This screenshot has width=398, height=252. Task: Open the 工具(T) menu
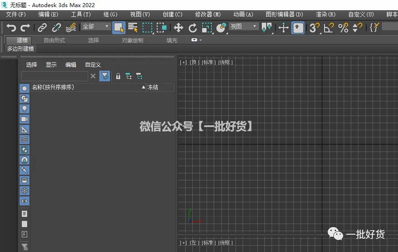pos(81,15)
